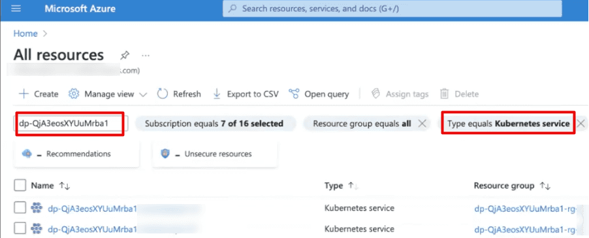Open the ellipsis more options

pos(146,56)
